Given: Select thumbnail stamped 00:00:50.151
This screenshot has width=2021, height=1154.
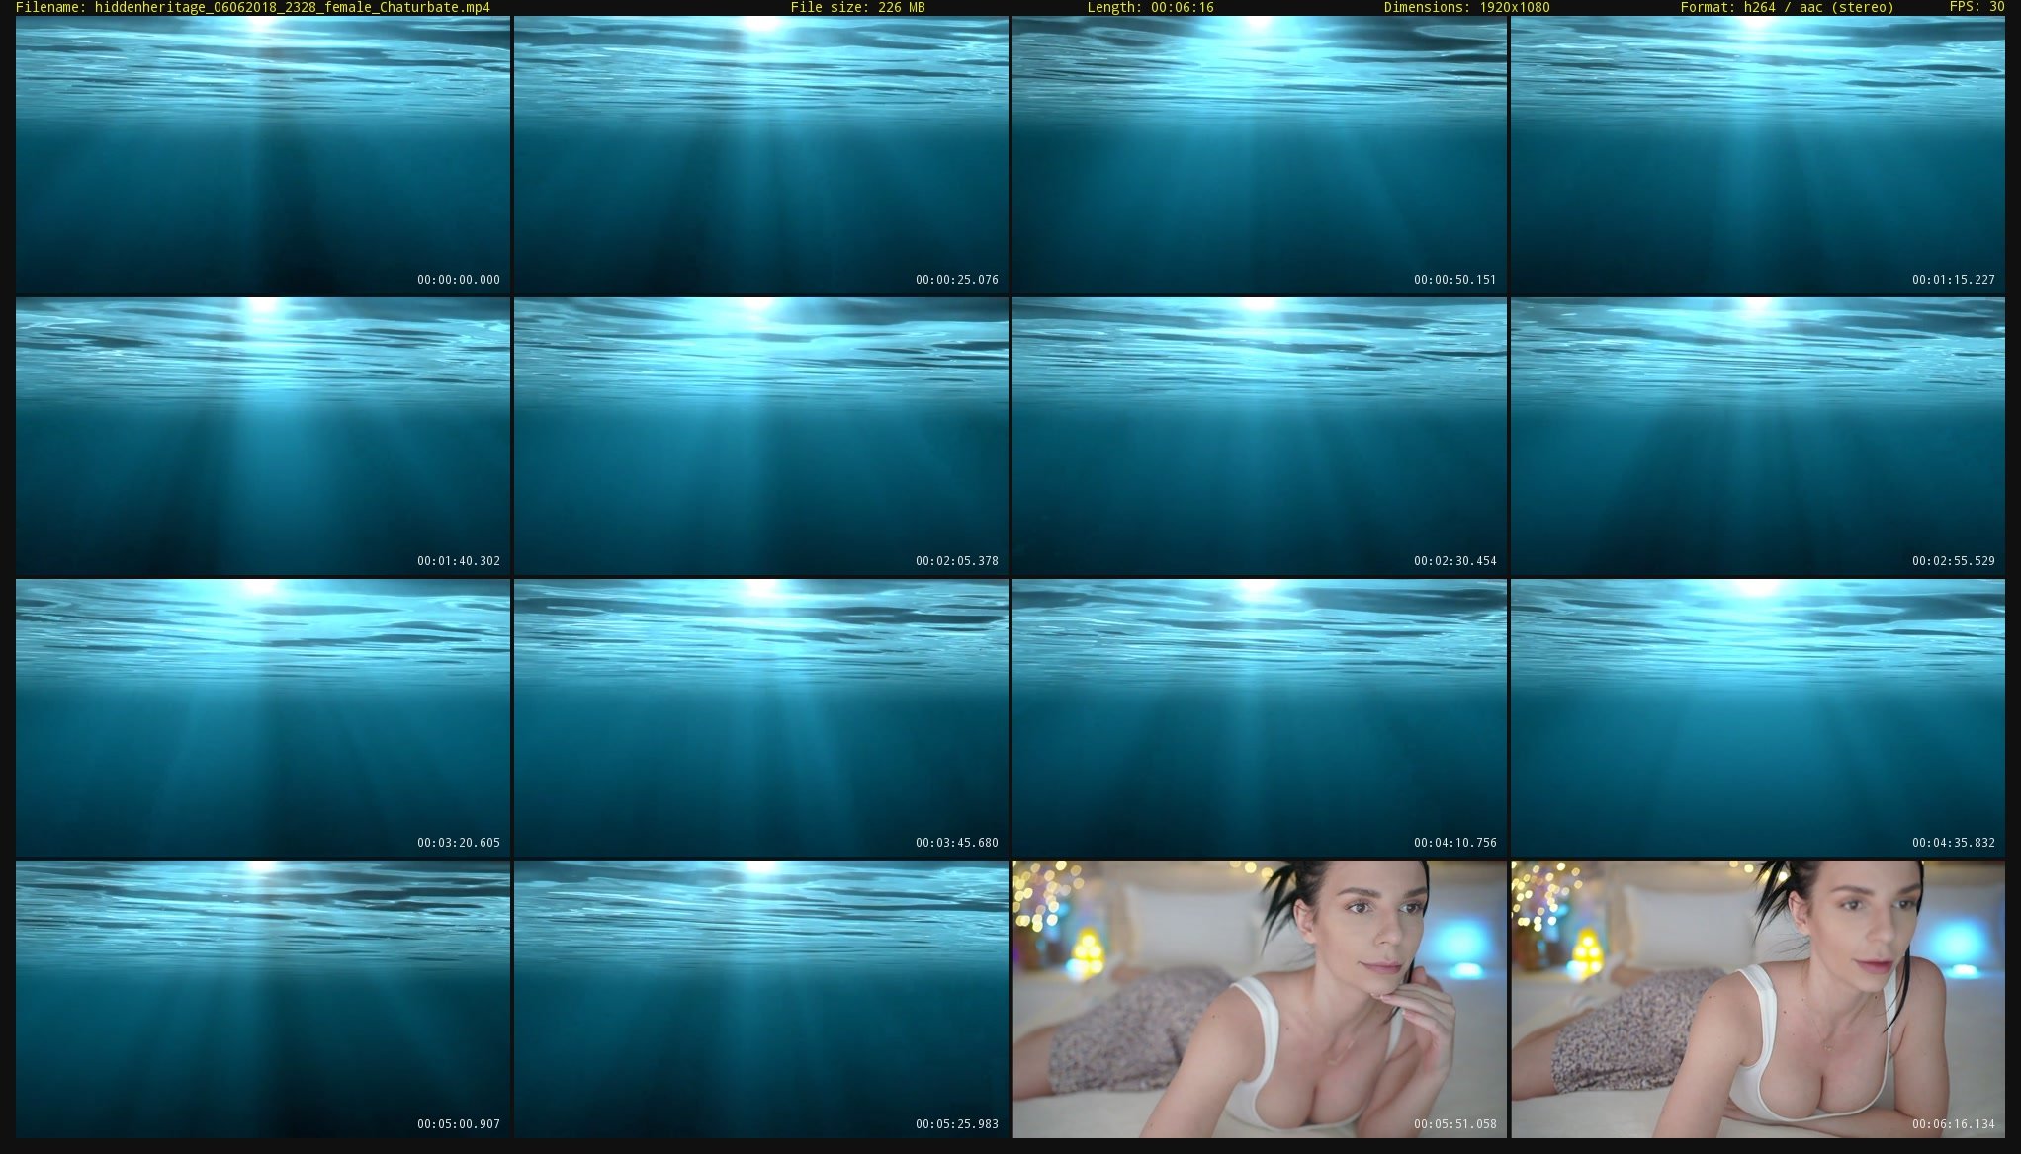Looking at the screenshot, I should [1260, 155].
